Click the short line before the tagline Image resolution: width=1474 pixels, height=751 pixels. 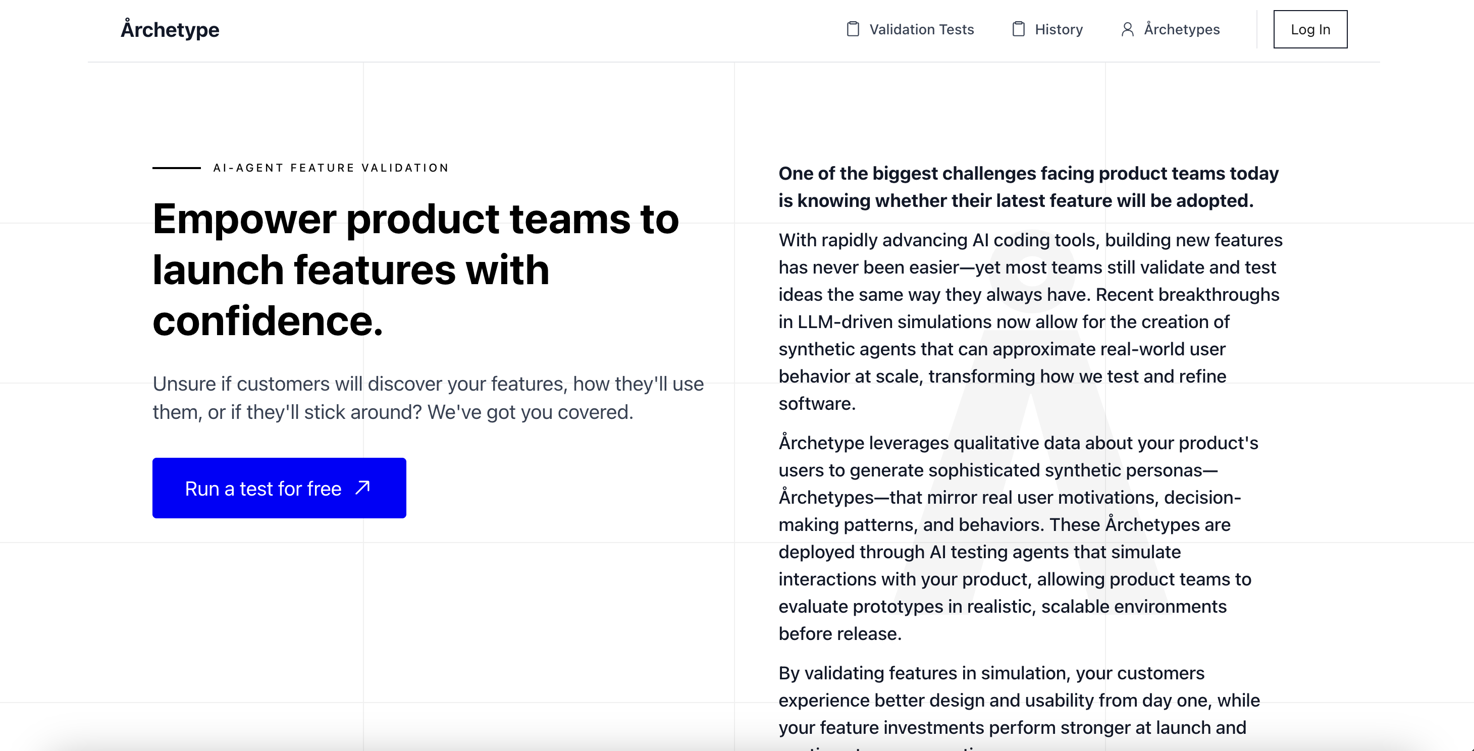[176, 168]
